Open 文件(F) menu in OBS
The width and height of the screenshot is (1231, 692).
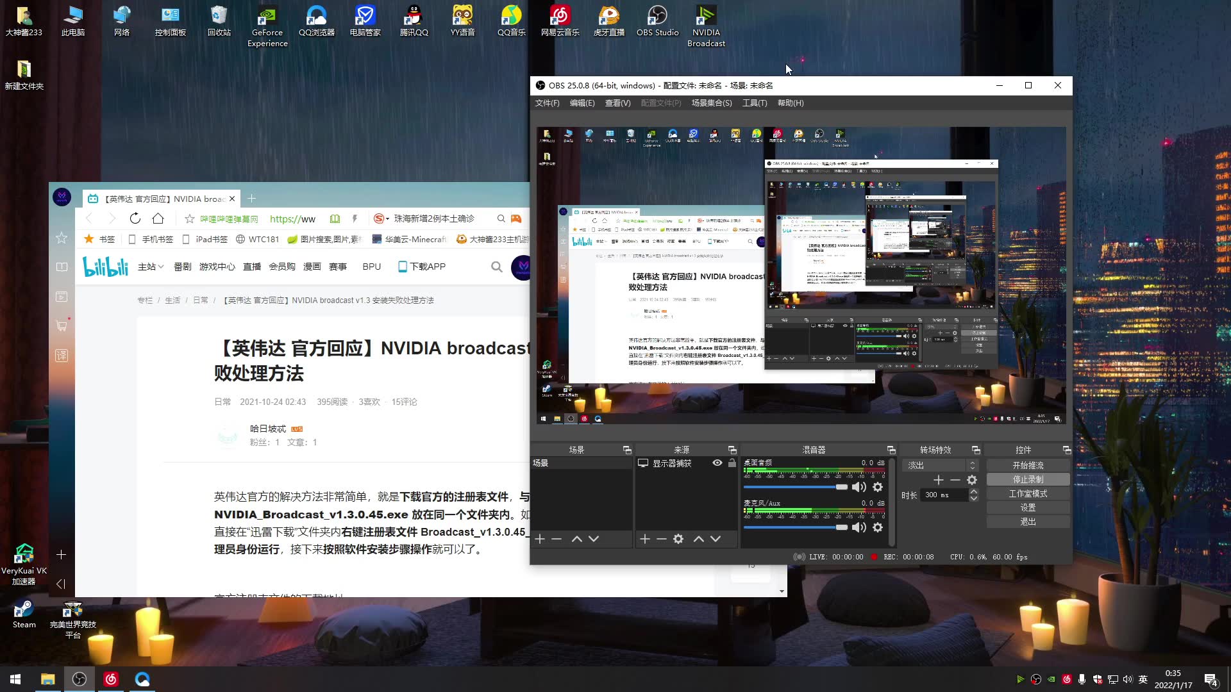(547, 103)
